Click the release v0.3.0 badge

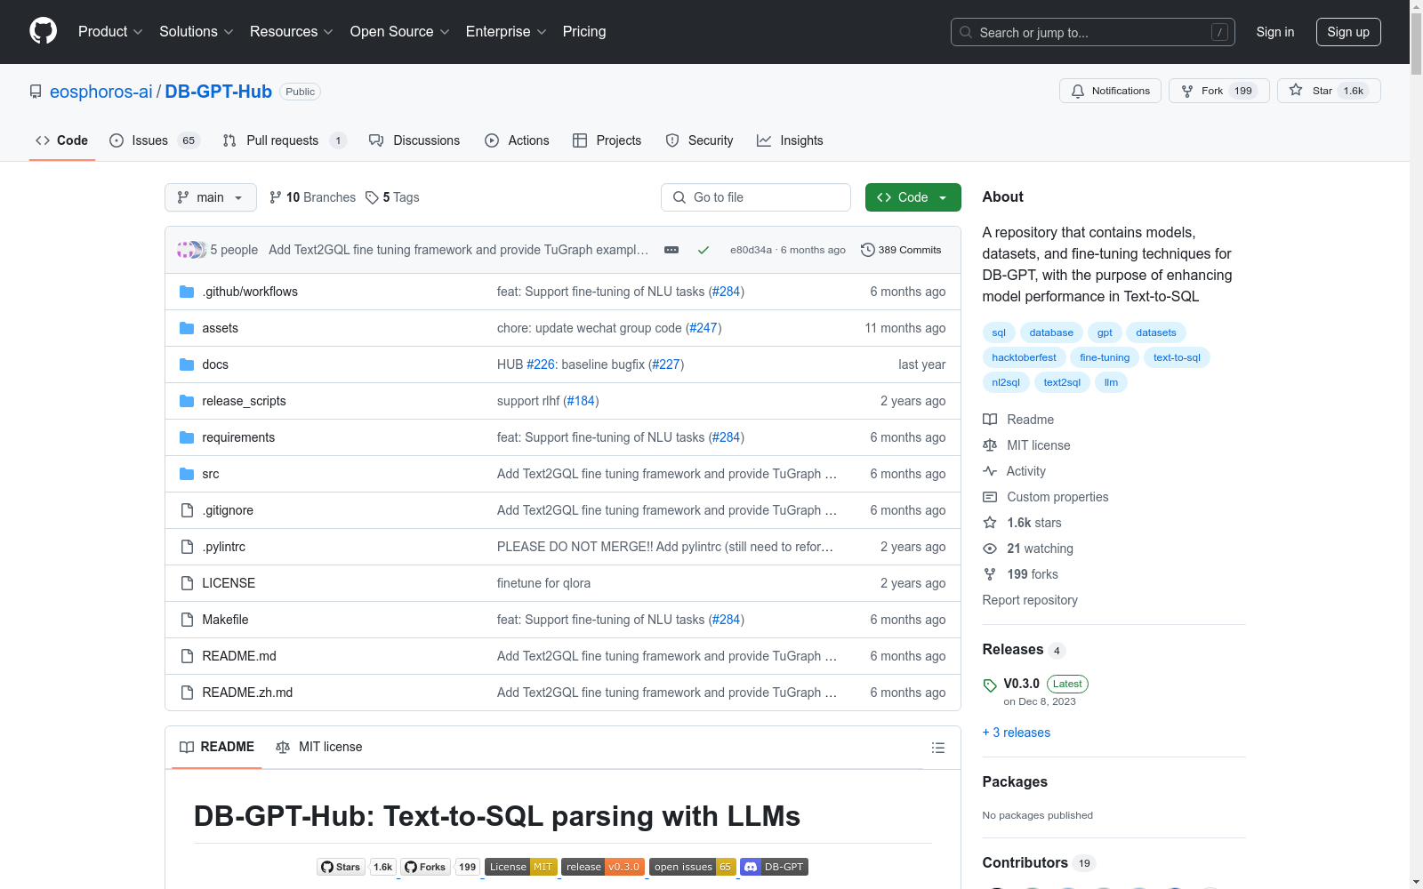[x=603, y=867]
